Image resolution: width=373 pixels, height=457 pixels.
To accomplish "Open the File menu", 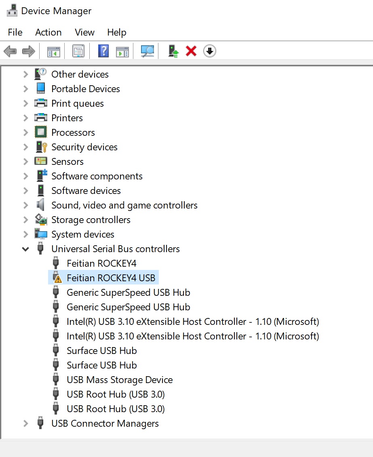I will pyautogui.click(x=15, y=32).
